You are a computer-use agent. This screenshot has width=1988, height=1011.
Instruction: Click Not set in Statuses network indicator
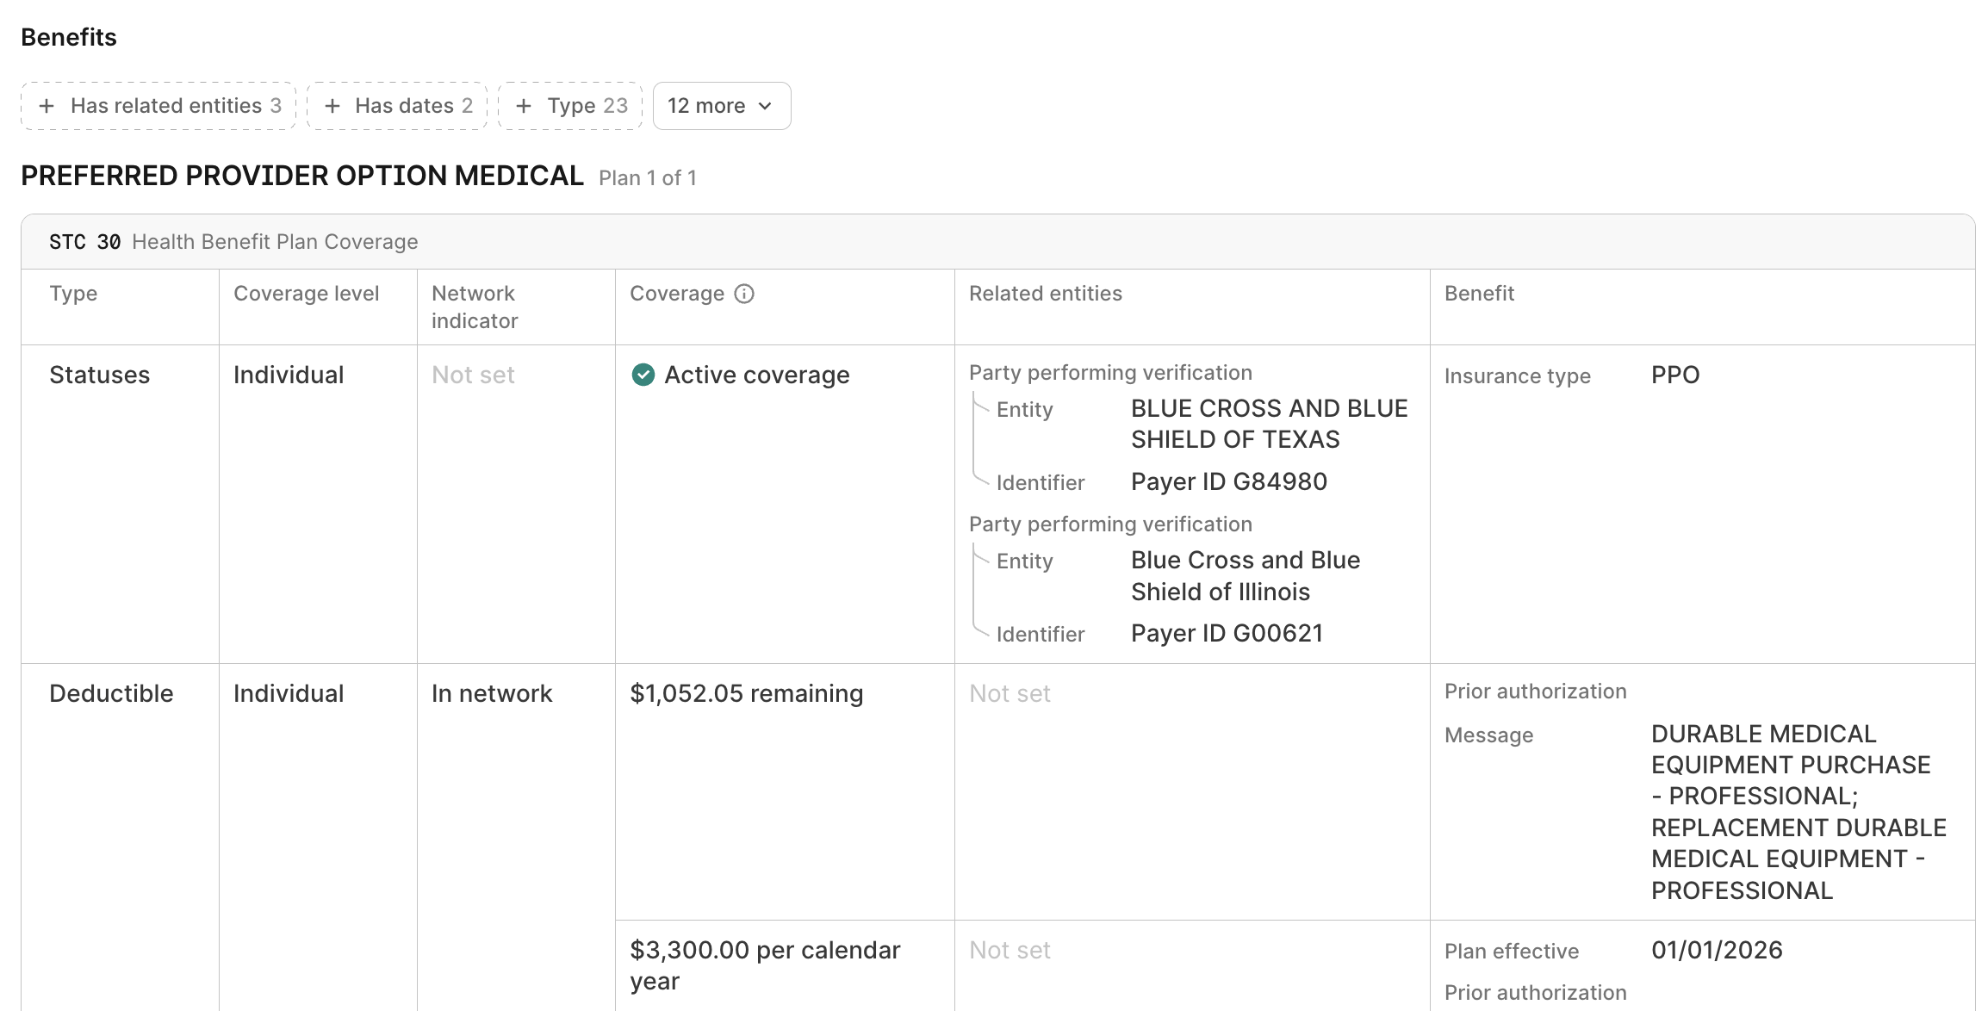coord(473,375)
